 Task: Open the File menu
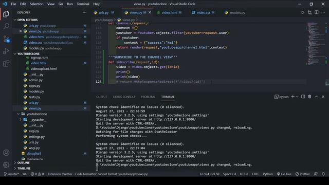(x=13, y=4)
